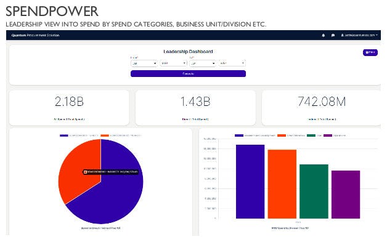Click the wide purple Generate button
The height and width of the screenshot is (242, 387).
188,73
